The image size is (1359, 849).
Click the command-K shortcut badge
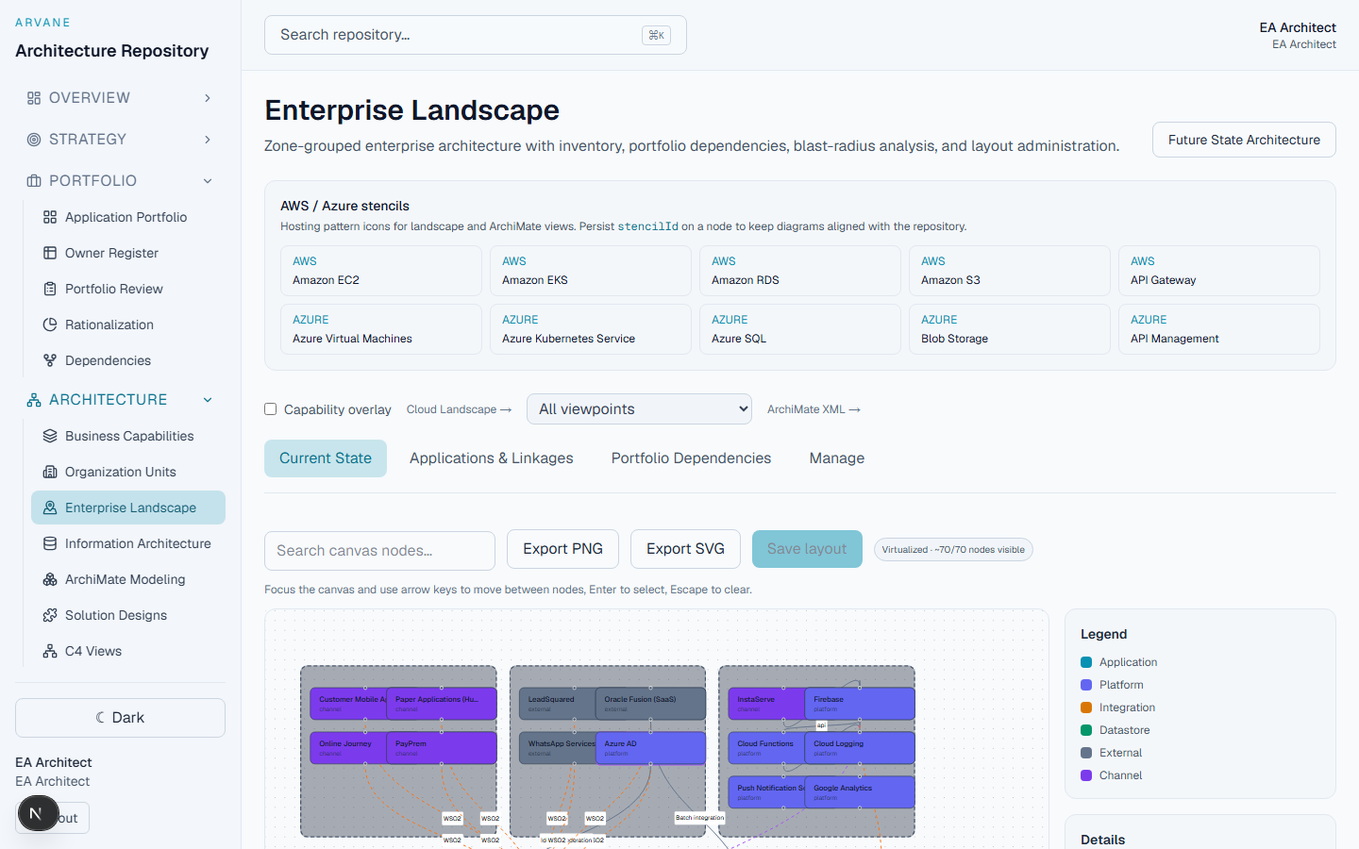pyautogui.click(x=656, y=35)
